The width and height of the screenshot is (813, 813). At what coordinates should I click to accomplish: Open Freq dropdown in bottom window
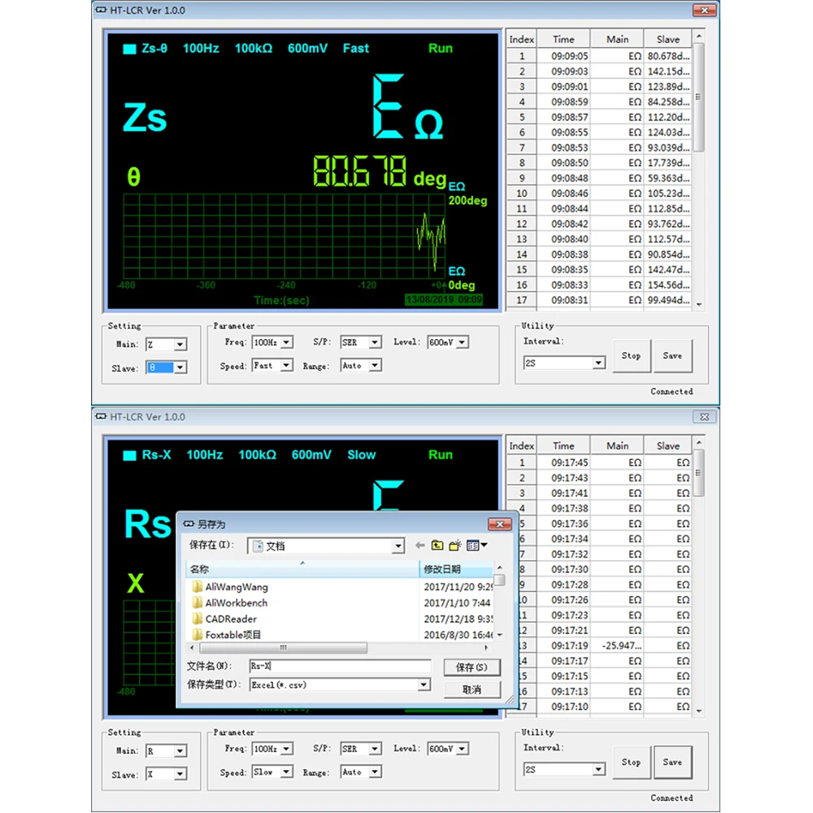[286, 749]
